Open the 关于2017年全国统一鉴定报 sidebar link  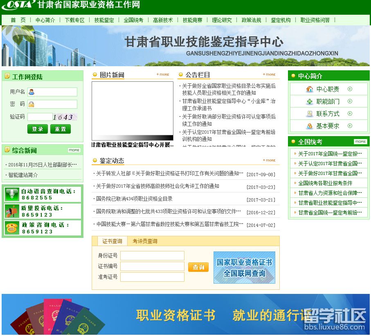[330, 154]
